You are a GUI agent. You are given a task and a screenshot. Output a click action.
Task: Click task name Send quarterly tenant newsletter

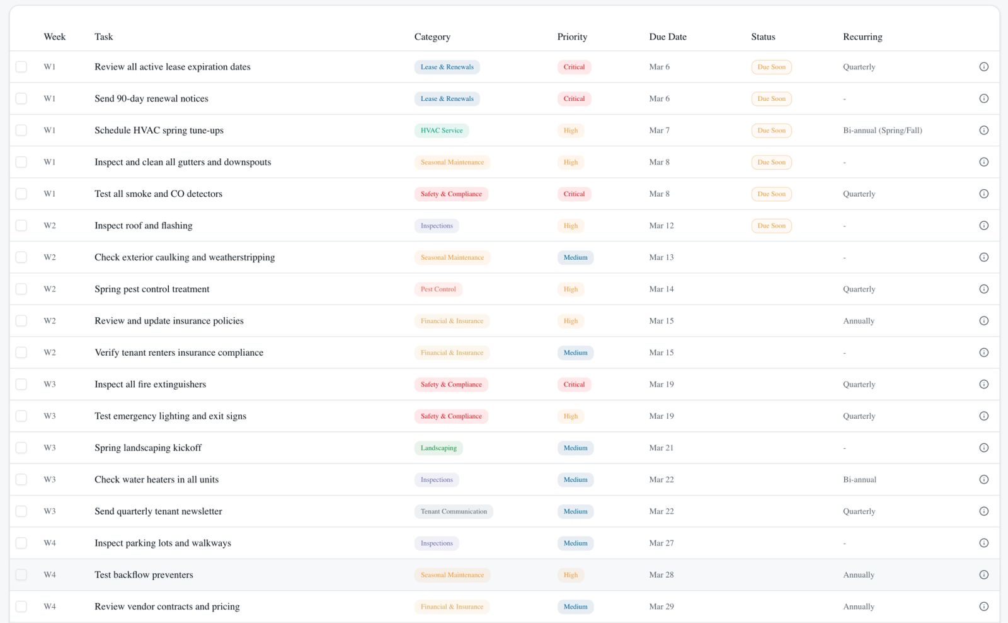pos(158,511)
